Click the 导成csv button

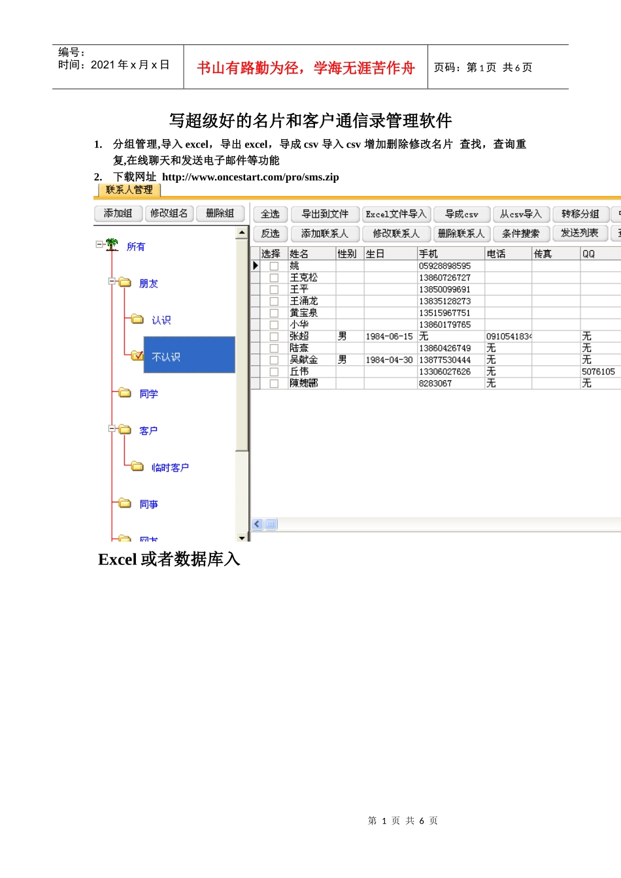point(462,214)
